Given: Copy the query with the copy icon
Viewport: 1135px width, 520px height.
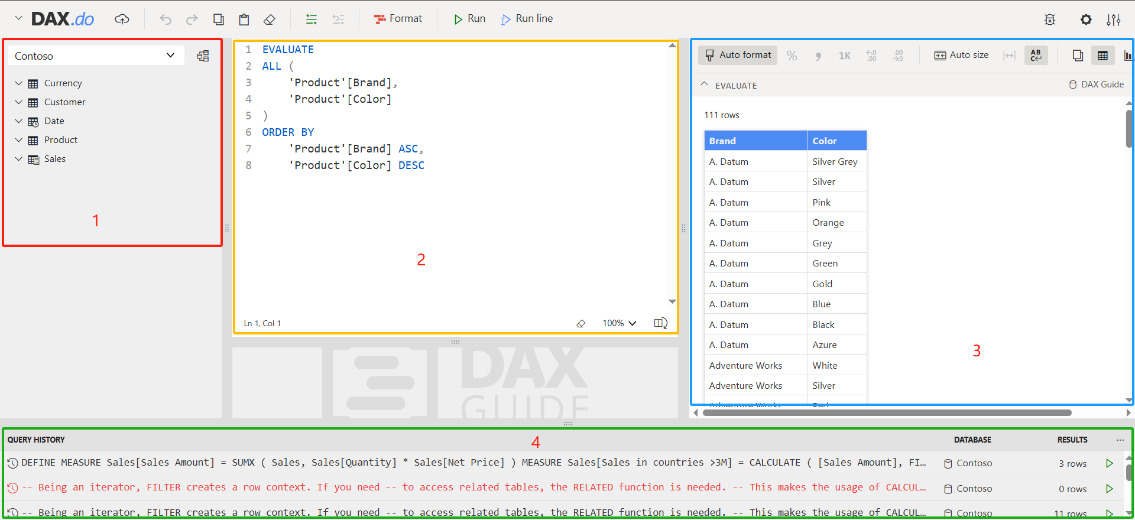Looking at the screenshot, I should pos(218,19).
